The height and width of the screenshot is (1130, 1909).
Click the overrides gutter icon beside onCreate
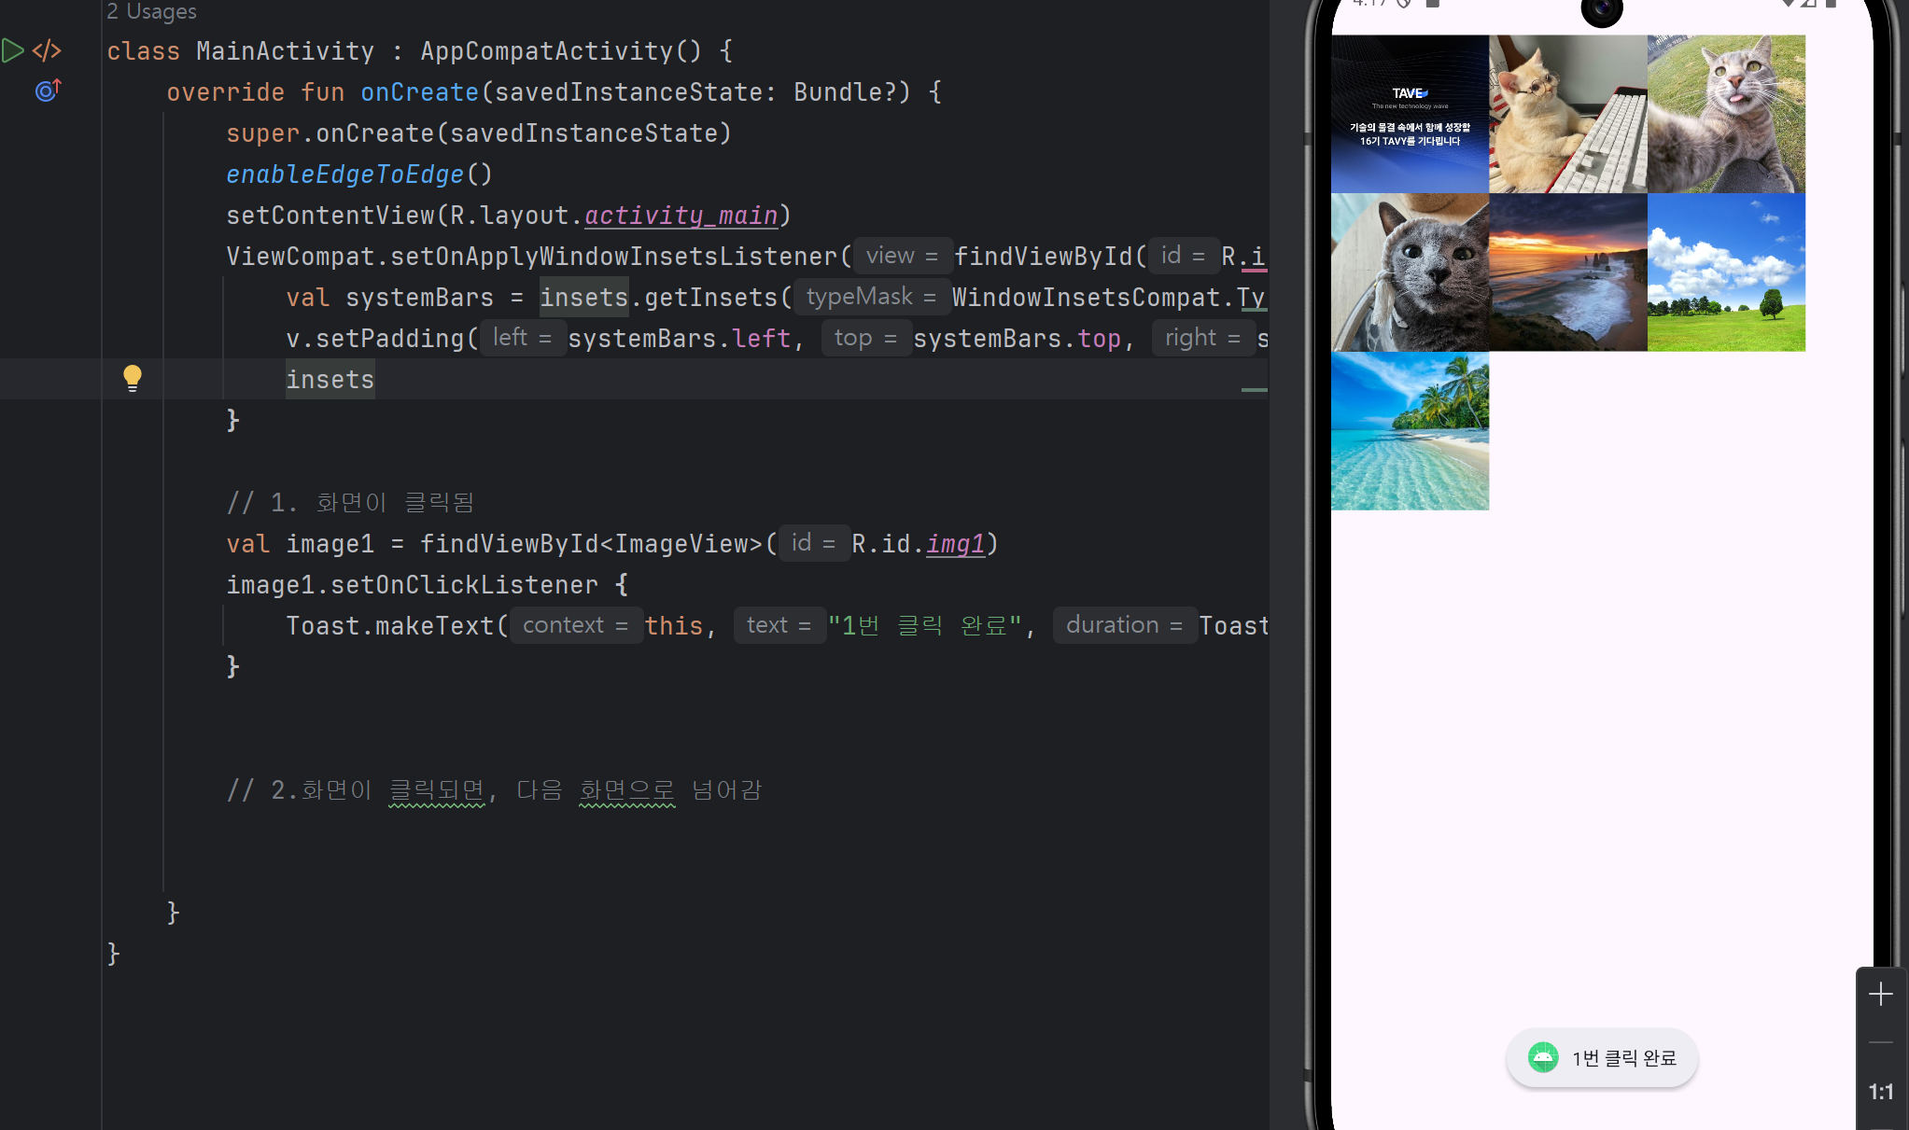(48, 91)
